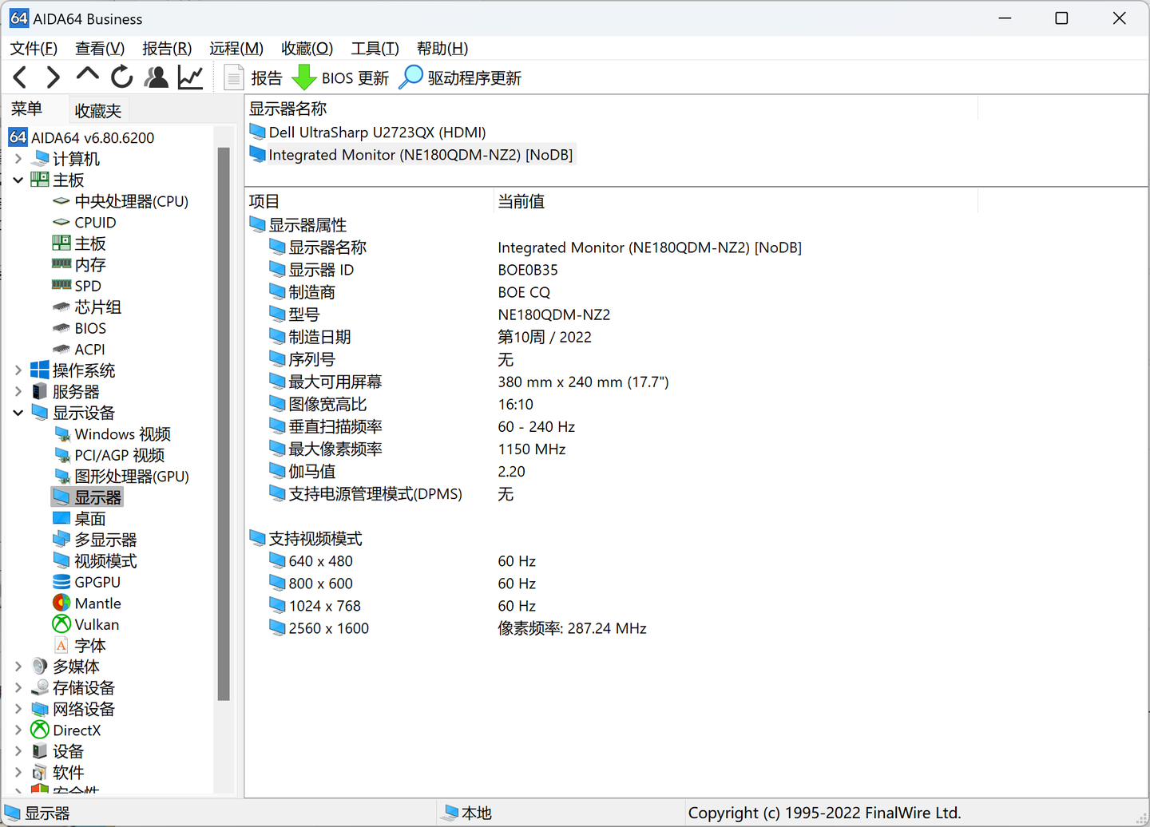Select the Integrated Monitor NE180QDM-NZ2 entry
The width and height of the screenshot is (1150, 827).
click(x=420, y=154)
